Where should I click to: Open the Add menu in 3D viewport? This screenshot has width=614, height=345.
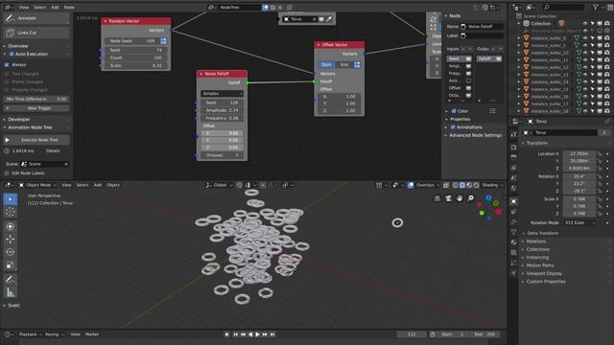tap(98, 185)
